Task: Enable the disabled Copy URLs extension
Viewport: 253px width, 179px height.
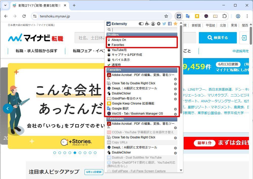Action: click(x=142, y=142)
